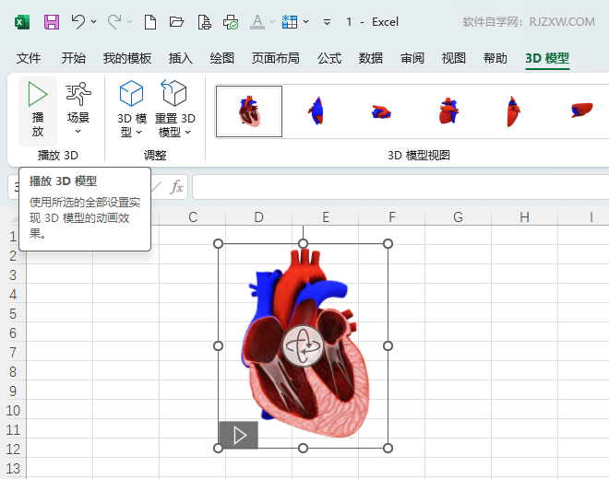Viewport: 609px width, 479px height.
Task: Open a file with the folder icon
Action: (x=176, y=22)
